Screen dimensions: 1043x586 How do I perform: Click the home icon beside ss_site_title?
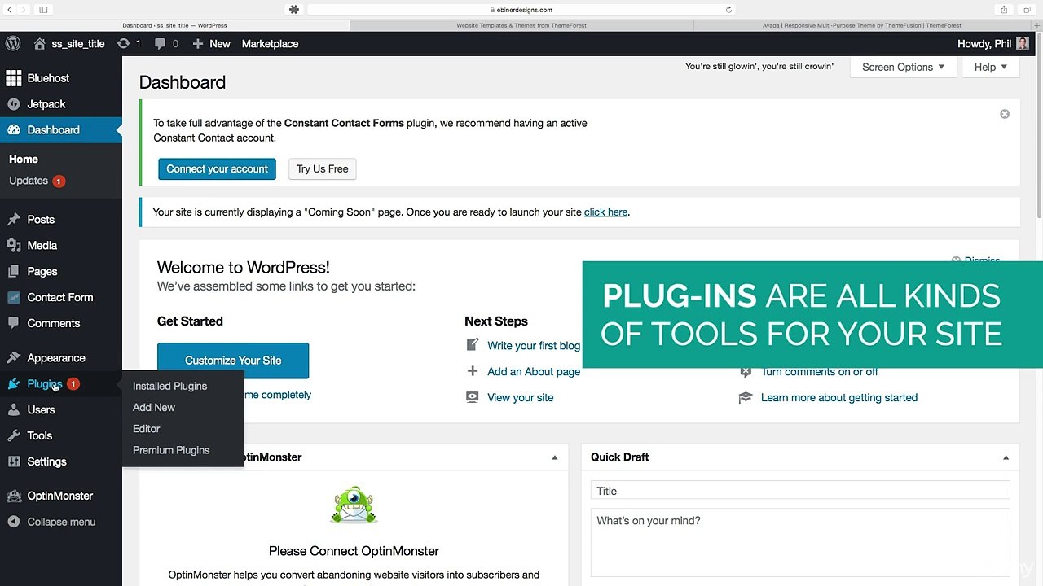click(39, 43)
